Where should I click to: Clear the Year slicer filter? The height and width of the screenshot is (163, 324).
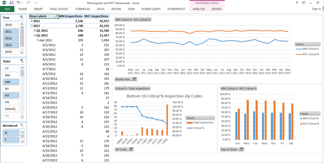click(x=22, y=17)
